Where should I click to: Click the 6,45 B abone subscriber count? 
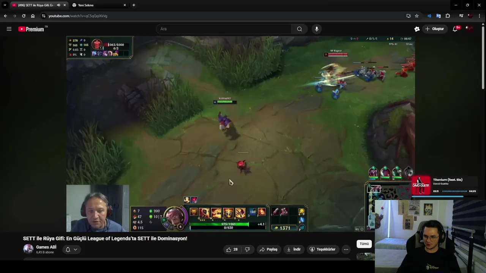pos(45,252)
